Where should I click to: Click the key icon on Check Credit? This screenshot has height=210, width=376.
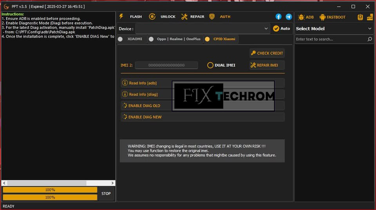[253, 53]
